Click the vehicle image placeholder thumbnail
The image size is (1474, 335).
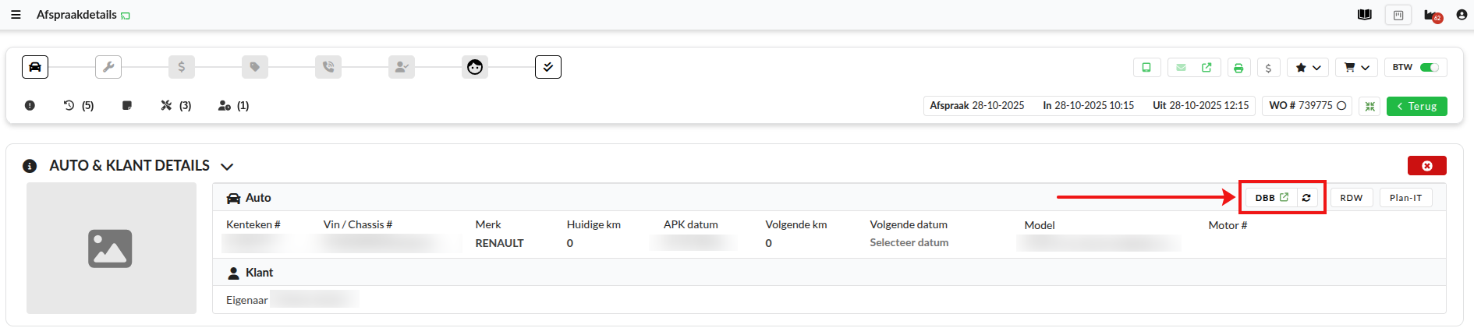pyautogui.click(x=111, y=249)
